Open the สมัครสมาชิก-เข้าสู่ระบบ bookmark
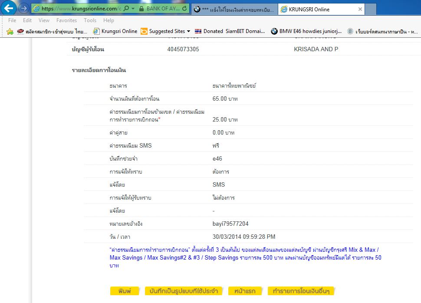This screenshot has width=421, height=303. coord(52,31)
